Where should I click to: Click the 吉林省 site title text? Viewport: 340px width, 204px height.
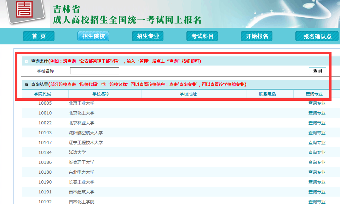pyautogui.click(x=67, y=9)
